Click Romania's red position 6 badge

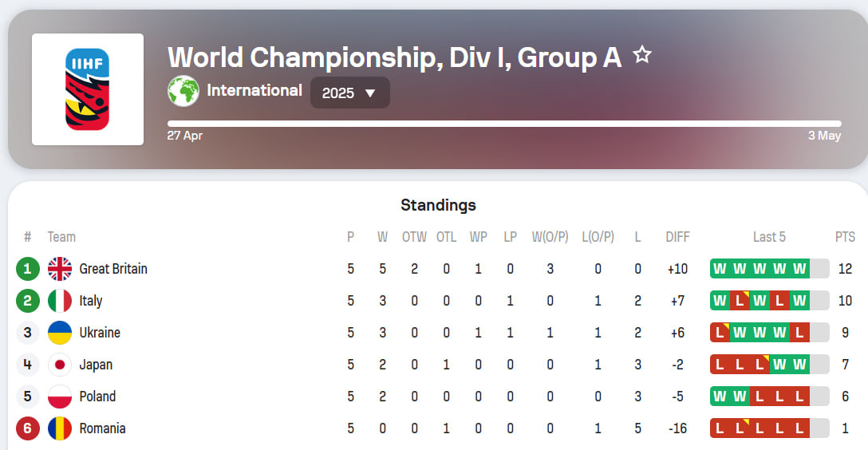click(28, 428)
